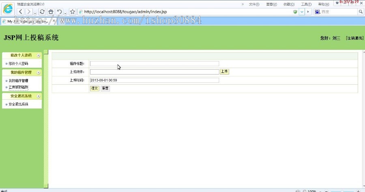Click the Baidu search engine icon
The width and height of the screenshot is (365, 192).
(318, 12)
